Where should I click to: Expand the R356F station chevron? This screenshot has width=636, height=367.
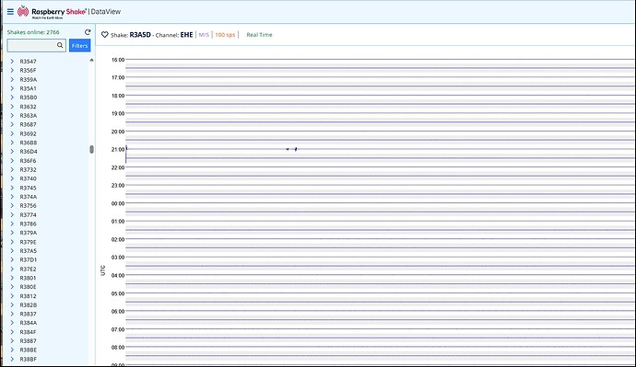pyautogui.click(x=12, y=70)
